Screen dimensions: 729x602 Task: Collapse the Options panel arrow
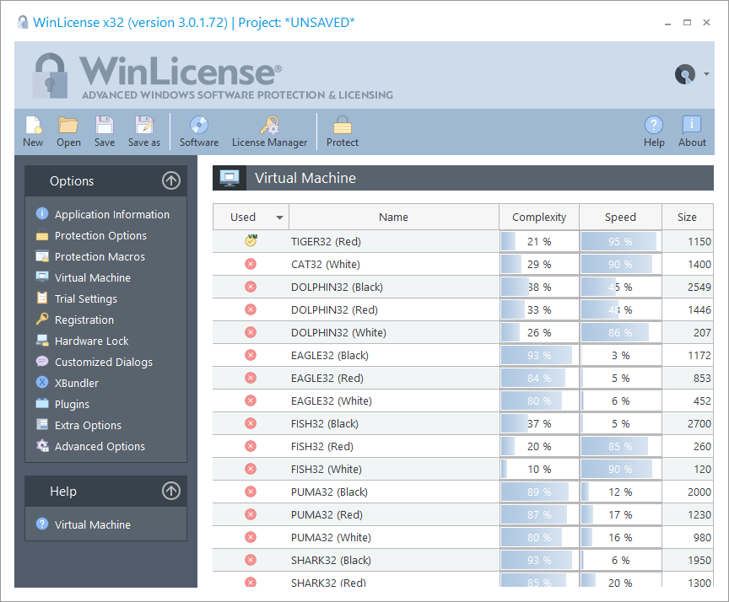[x=171, y=180]
